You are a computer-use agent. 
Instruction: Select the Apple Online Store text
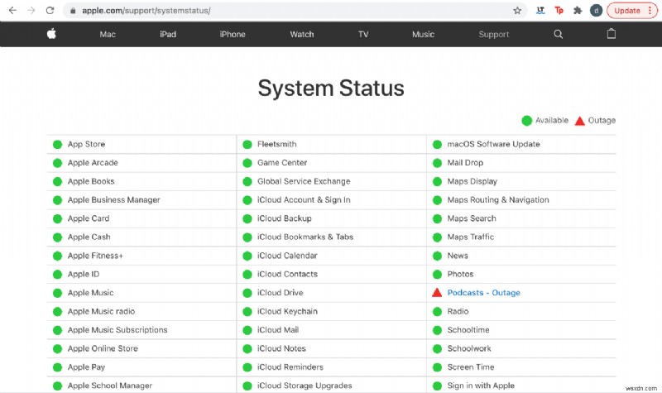(103, 348)
